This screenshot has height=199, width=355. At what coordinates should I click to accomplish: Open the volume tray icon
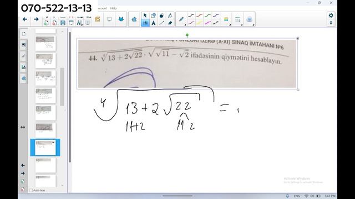pos(312,196)
